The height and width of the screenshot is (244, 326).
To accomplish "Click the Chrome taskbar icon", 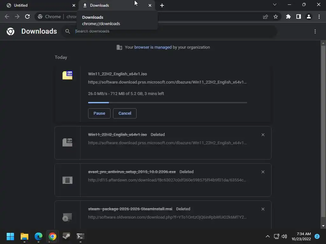I will [x=53, y=236].
